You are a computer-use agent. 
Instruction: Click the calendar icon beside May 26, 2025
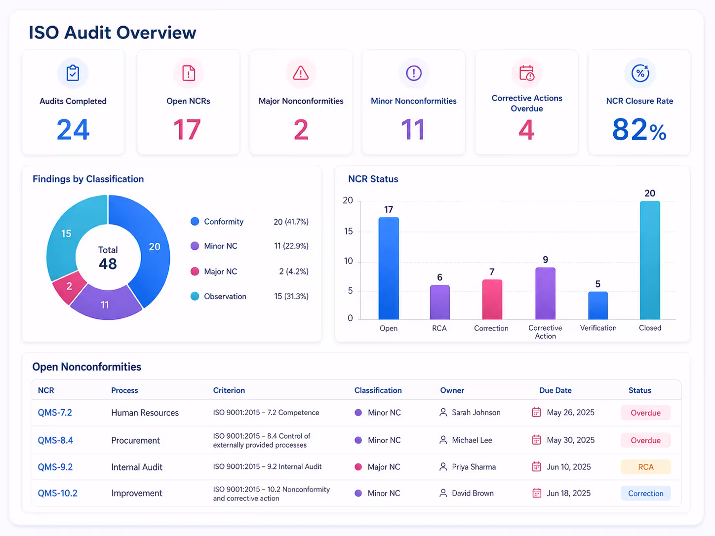[536, 413]
